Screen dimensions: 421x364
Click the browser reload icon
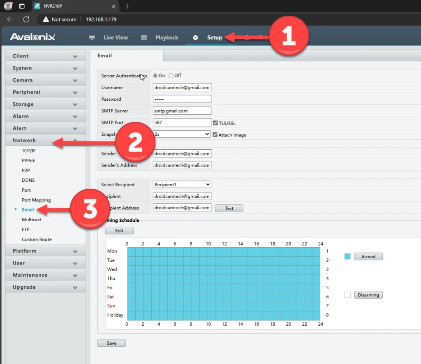pyautogui.click(x=26, y=19)
